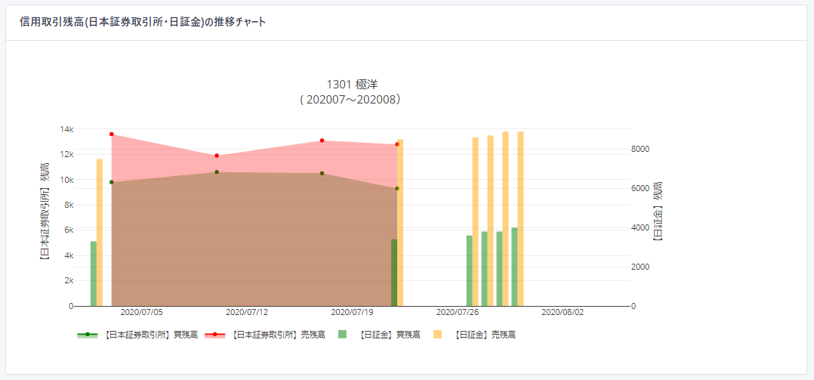Click the leftmost orange 日証金 bar

click(100, 233)
